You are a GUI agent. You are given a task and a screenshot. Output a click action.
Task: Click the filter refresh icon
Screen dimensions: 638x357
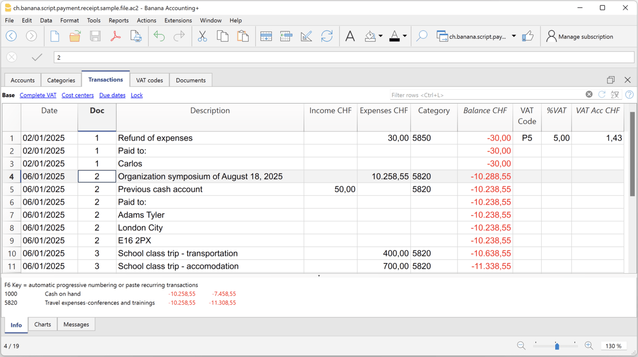point(602,95)
